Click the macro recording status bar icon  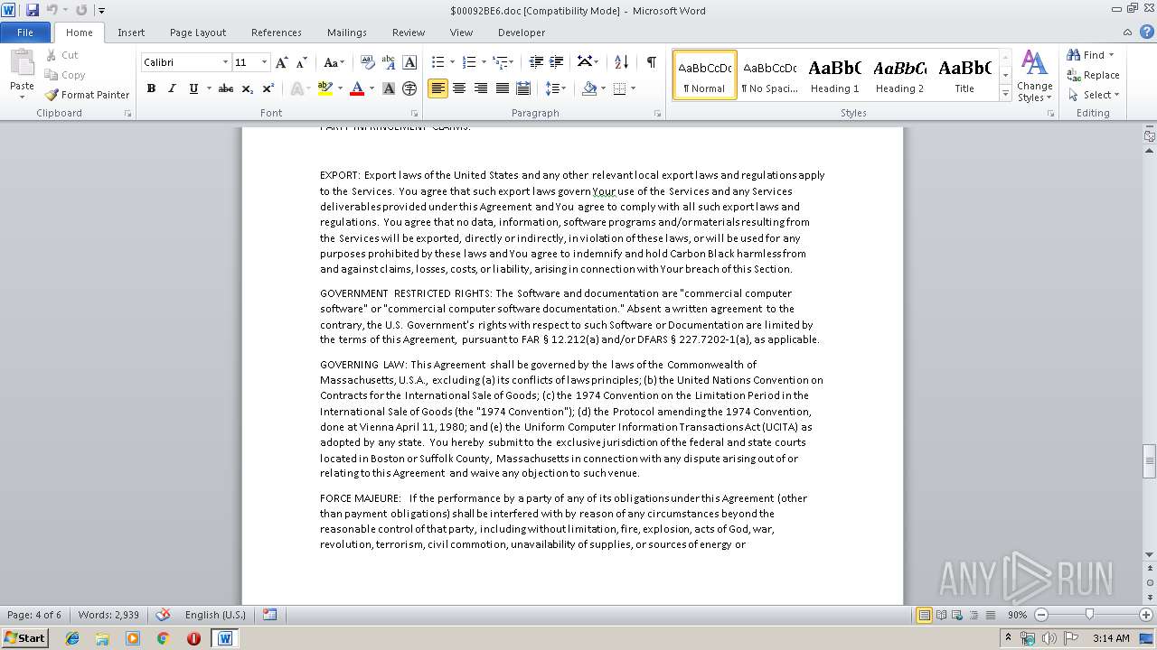(x=269, y=615)
